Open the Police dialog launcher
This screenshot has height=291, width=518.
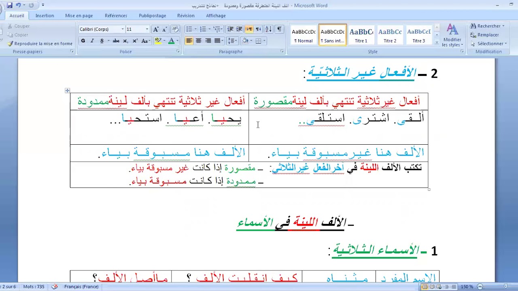178,51
